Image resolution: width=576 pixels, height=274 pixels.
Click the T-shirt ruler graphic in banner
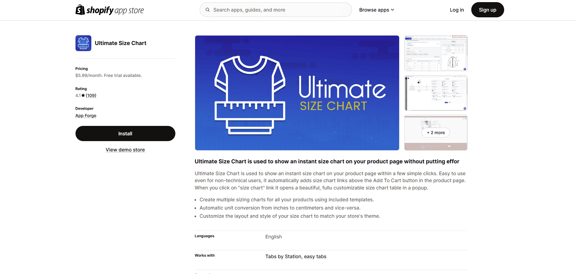click(250, 95)
